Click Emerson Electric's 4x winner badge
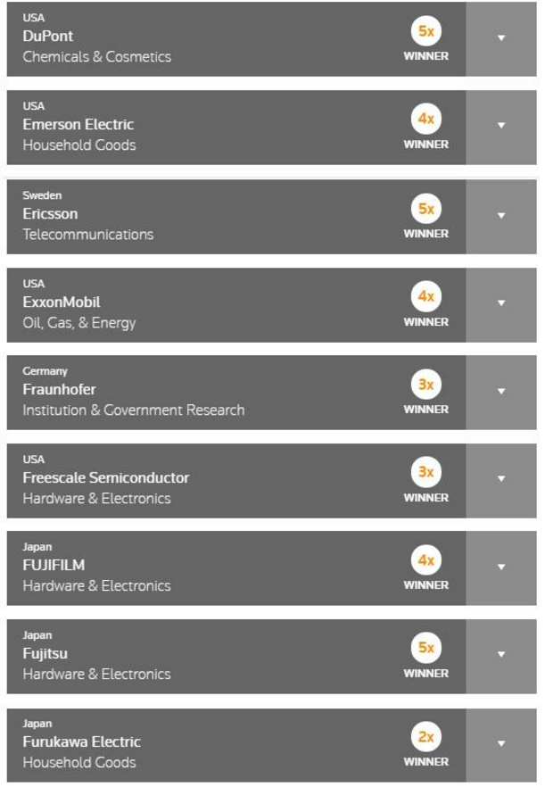 click(426, 119)
